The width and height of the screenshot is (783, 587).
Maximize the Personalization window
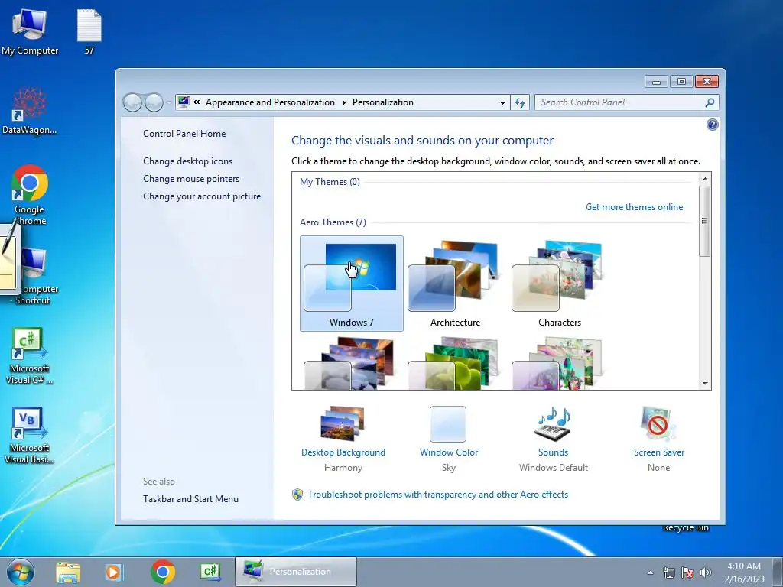[681, 81]
